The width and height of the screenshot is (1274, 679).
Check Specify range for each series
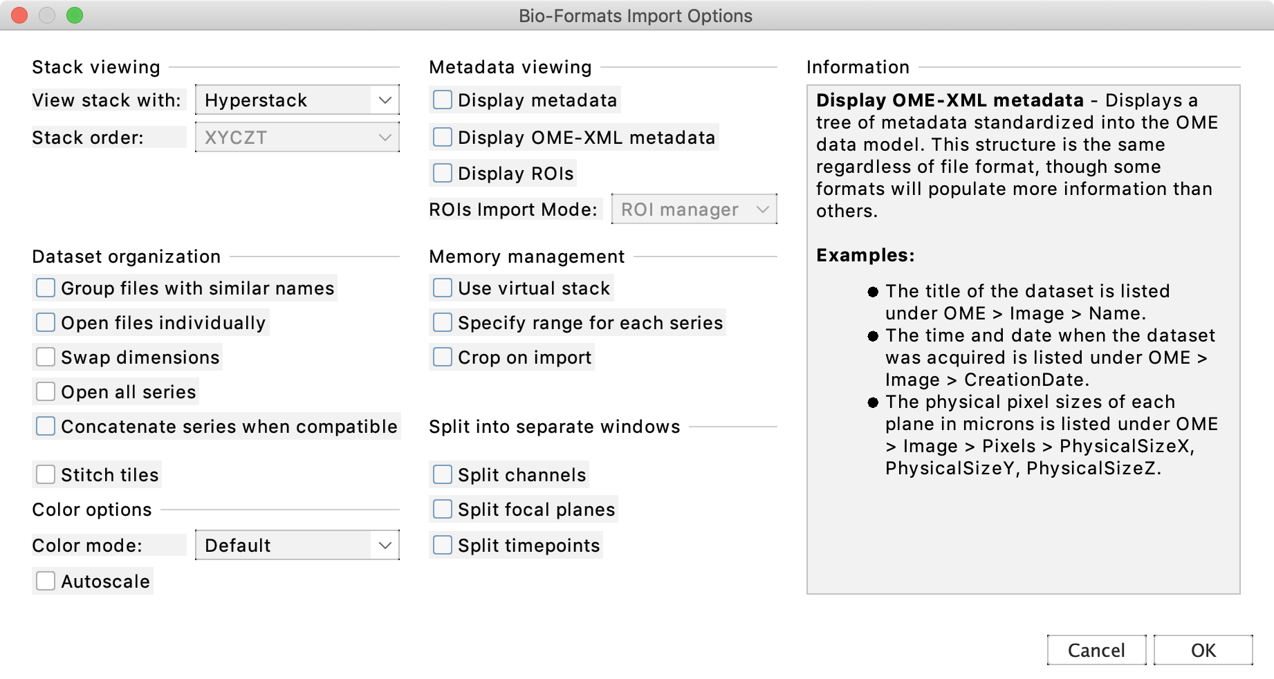(x=442, y=322)
